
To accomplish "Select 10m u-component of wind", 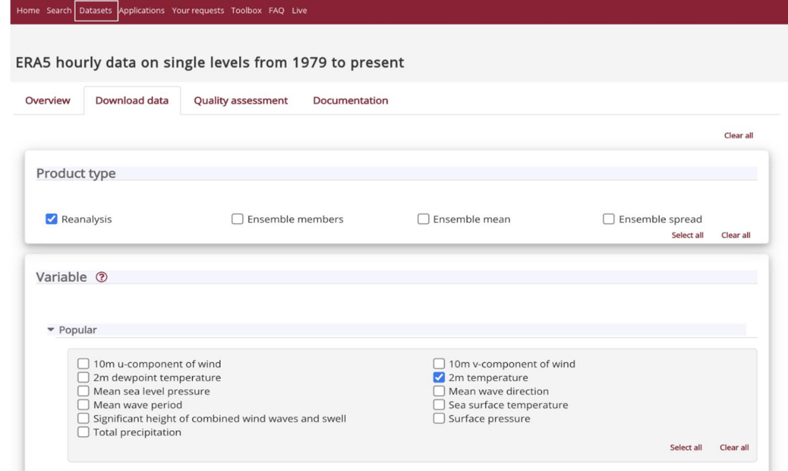I will [x=83, y=364].
